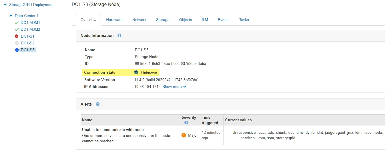Select the DC1-S1 node link
Image resolution: width=385 pixels, height=152 pixels.
click(27, 36)
